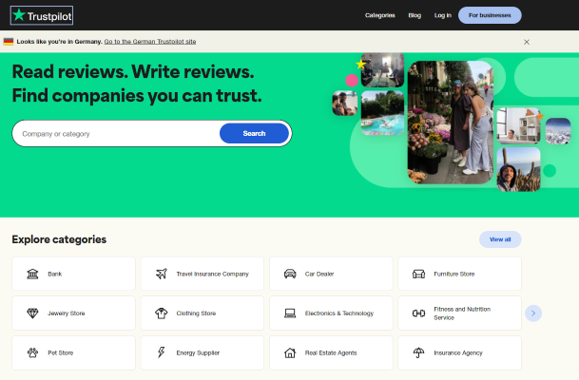The width and height of the screenshot is (579, 380).
Task: Click the Jewelry Store diamond icon
Action: point(32,313)
